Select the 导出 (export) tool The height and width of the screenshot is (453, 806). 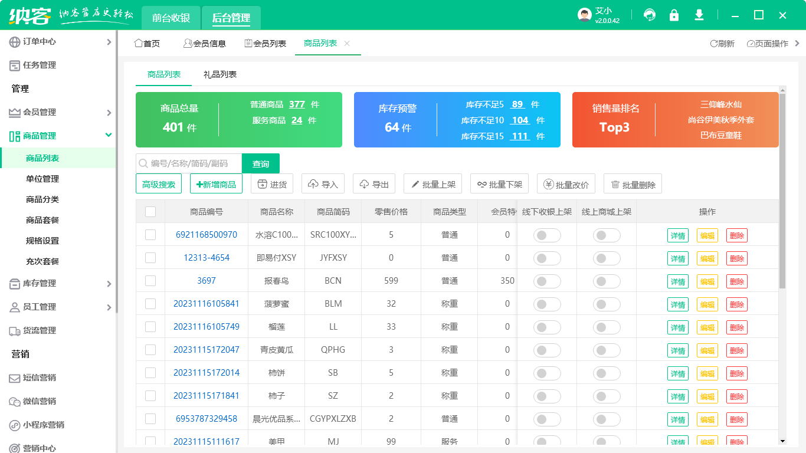click(374, 183)
